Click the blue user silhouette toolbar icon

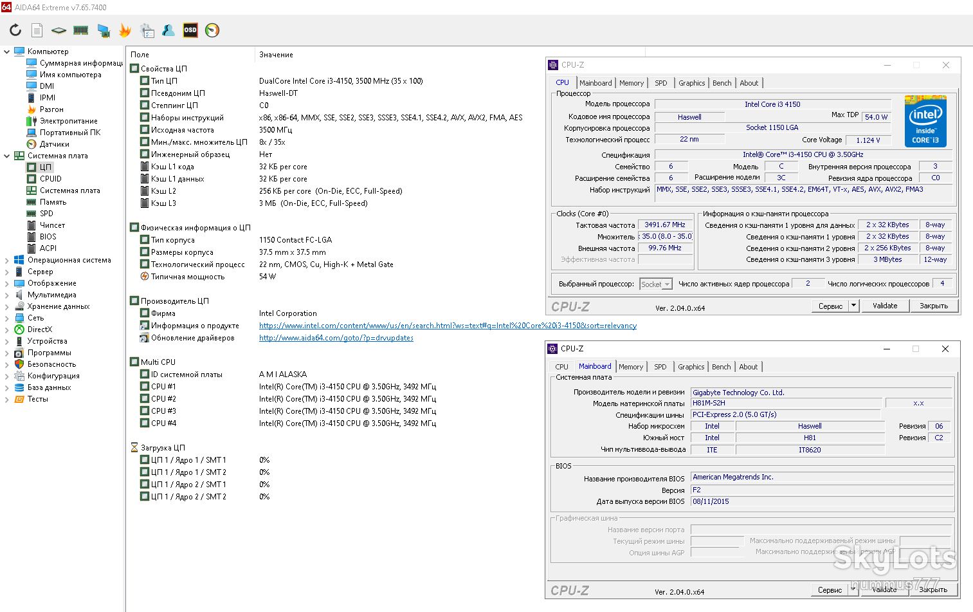[x=168, y=30]
